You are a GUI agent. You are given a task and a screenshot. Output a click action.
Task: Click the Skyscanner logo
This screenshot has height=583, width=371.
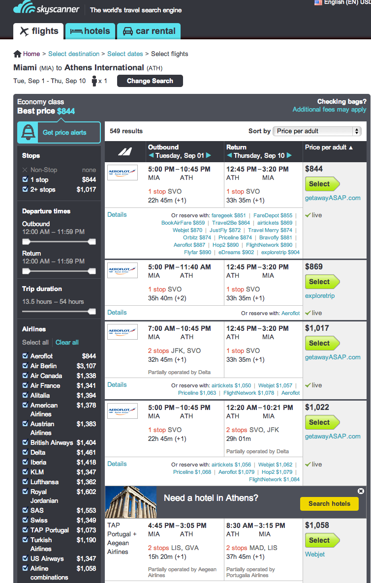point(46,8)
